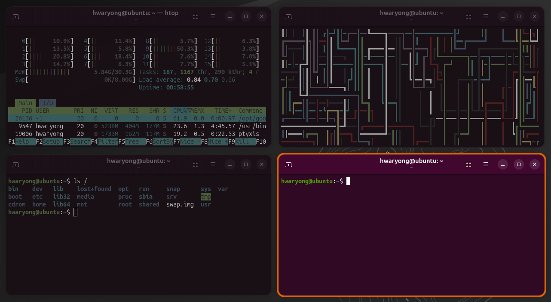Show tab overview in the pipes animation window

tap(468, 16)
